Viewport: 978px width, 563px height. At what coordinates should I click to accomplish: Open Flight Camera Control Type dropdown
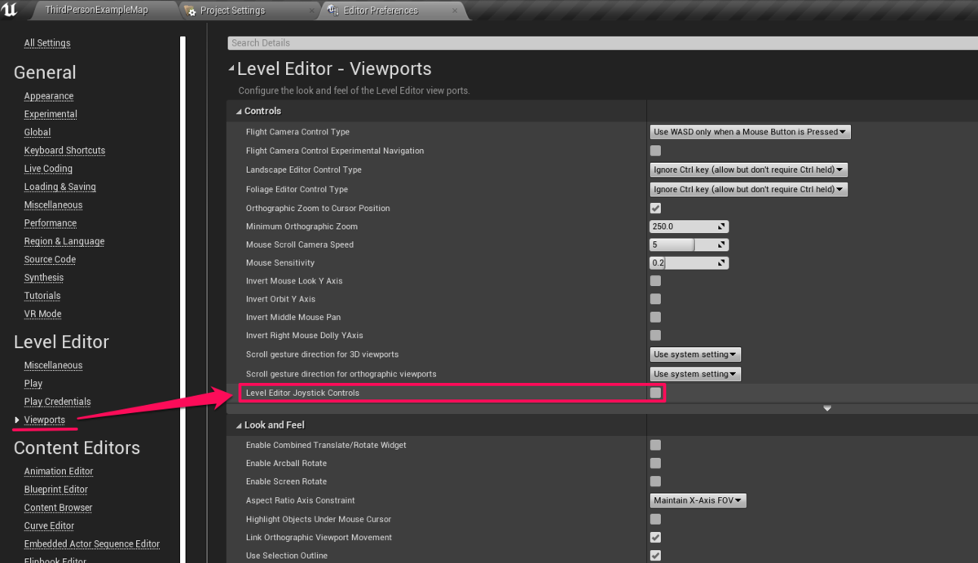point(750,132)
